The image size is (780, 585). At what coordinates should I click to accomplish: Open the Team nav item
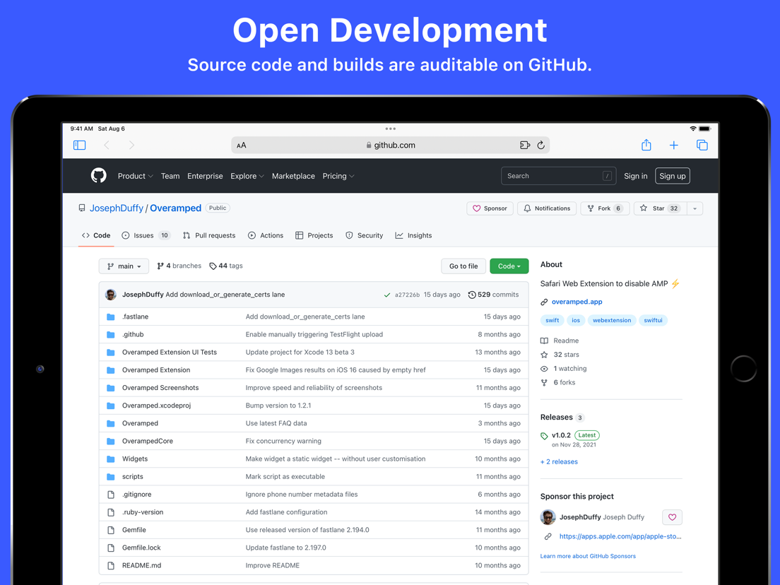click(170, 176)
